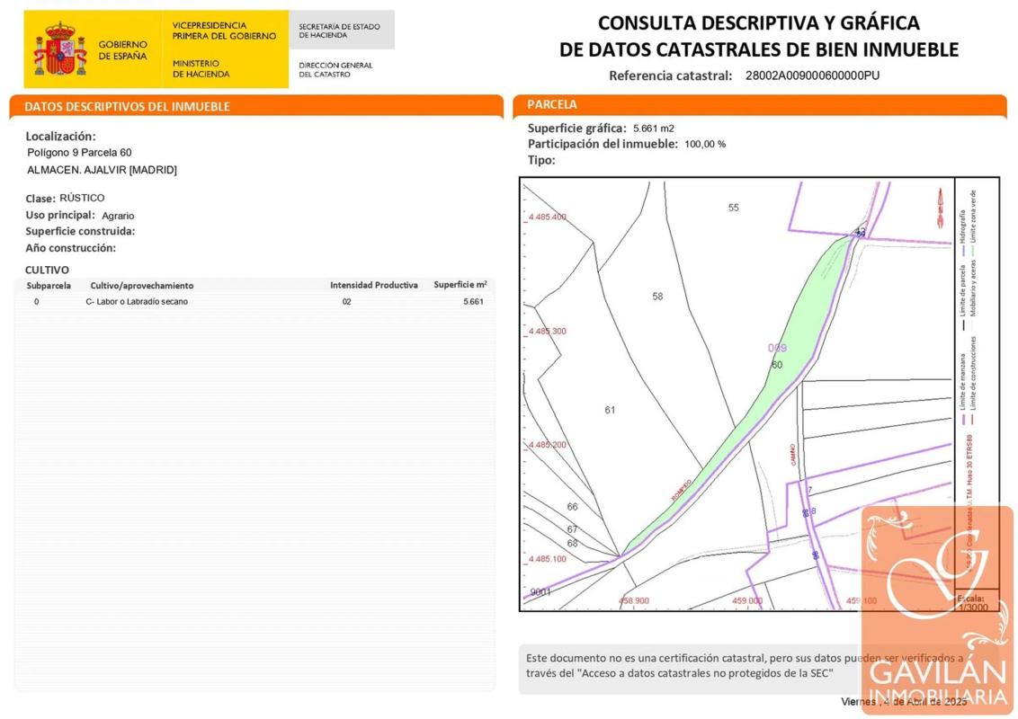Viewport: 1018px width, 719px height.
Task: Click parcel 55 label on the map
Action: (x=733, y=208)
